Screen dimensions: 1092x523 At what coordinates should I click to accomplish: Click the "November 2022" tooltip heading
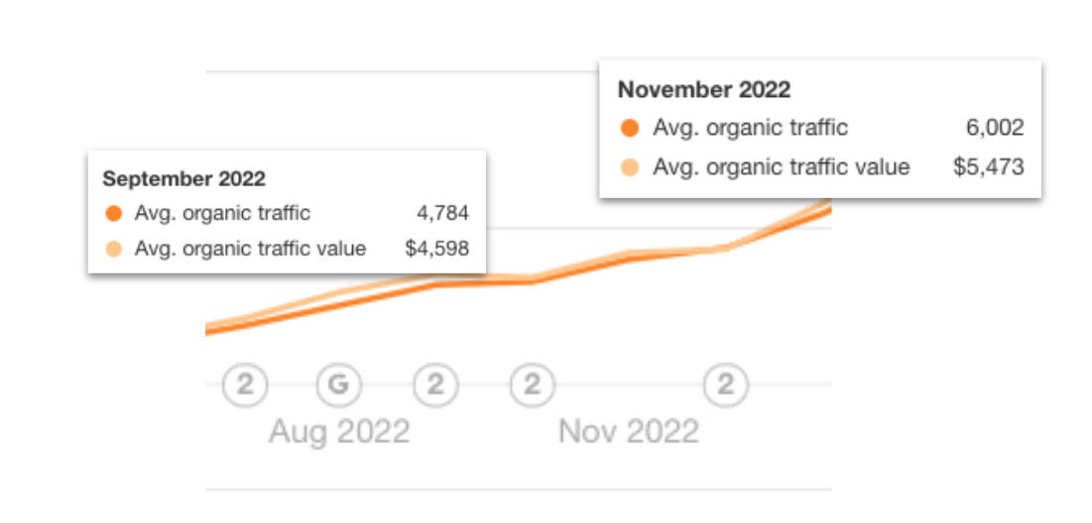704,90
